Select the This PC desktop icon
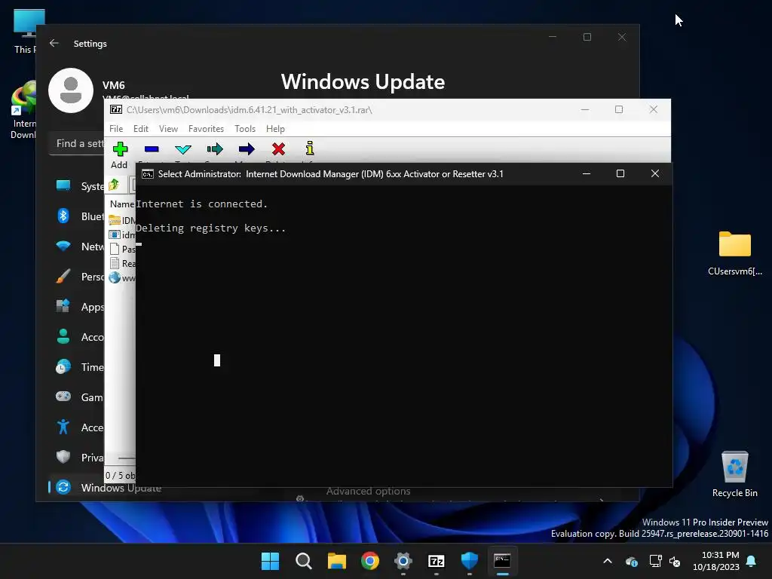This screenshot has height=579, width=772. (25, 32)
